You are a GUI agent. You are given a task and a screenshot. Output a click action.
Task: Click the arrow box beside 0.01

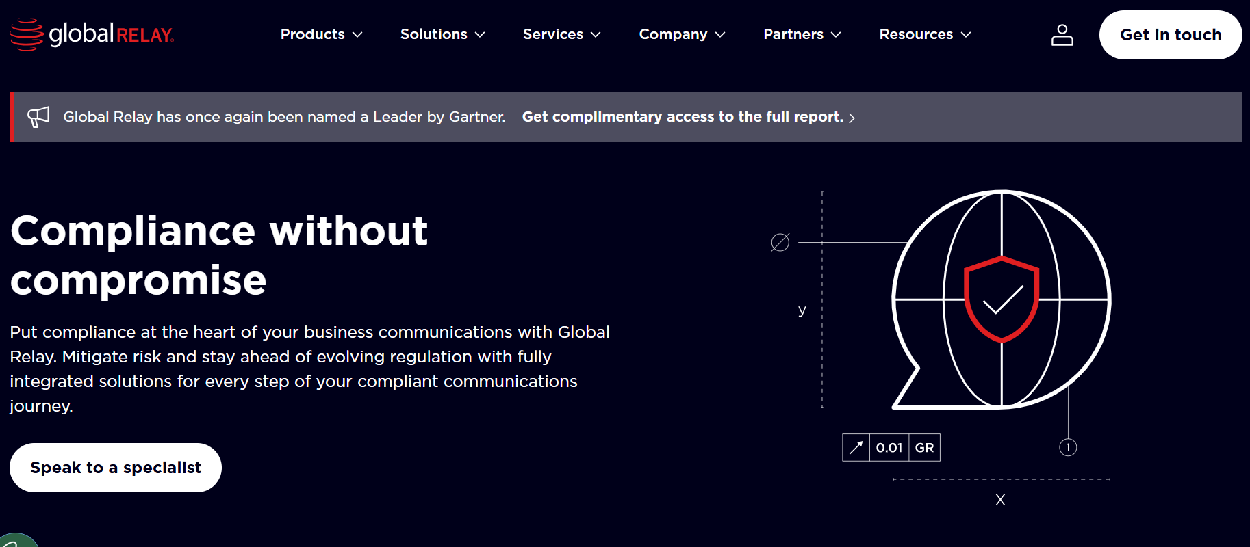(856, 448)
